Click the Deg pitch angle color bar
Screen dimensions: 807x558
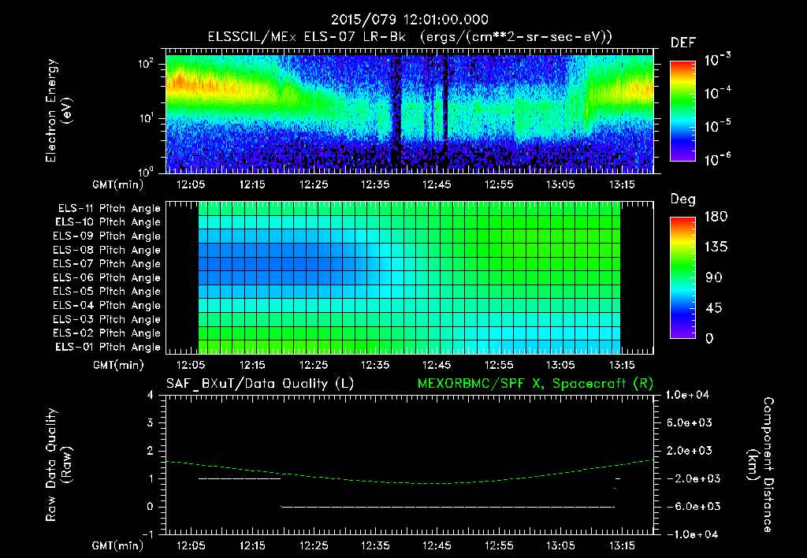pos(682,277)
